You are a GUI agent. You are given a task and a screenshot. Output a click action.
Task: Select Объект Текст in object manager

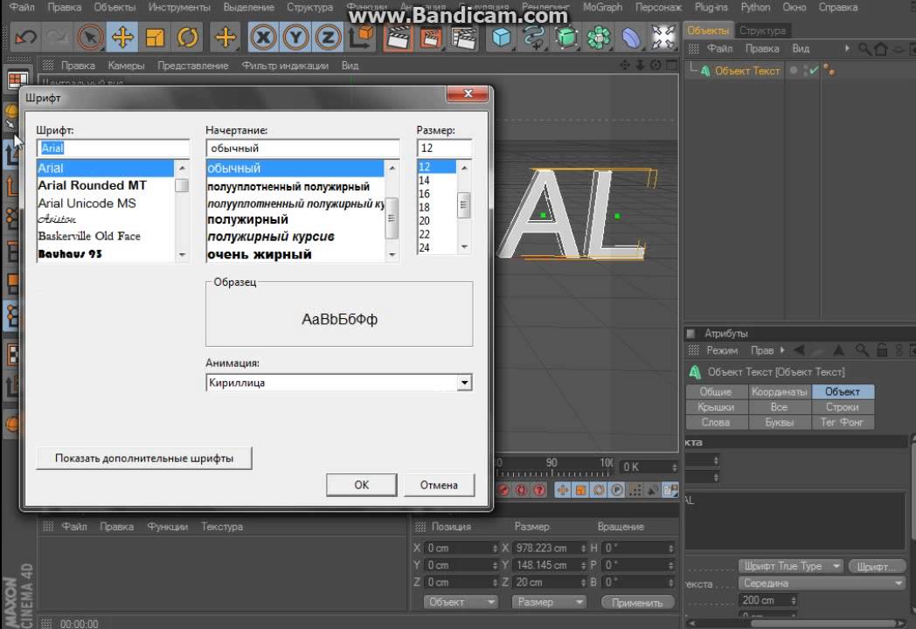pyautogui.click(x=747, y=71)
